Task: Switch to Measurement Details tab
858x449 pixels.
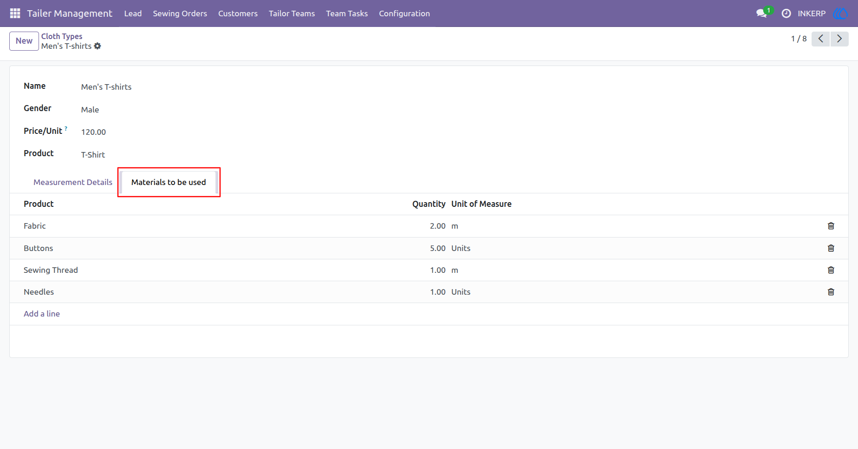Action: coord(73,182)
